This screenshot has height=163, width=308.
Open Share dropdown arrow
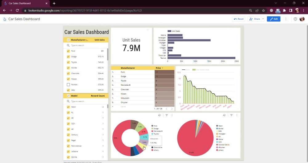pyautogui.click(x=263, y=19)
